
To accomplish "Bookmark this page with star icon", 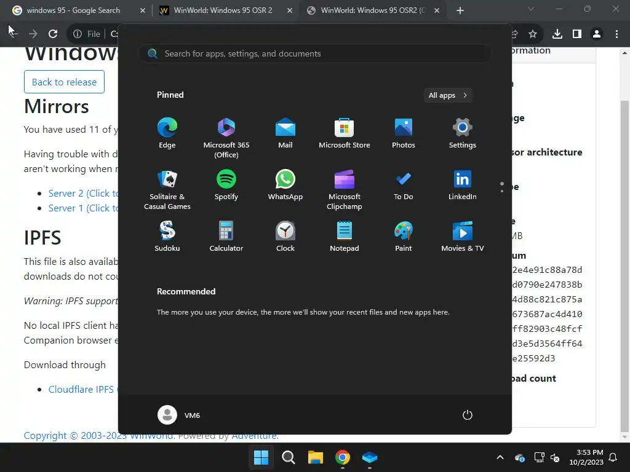I will coord(533,34).
